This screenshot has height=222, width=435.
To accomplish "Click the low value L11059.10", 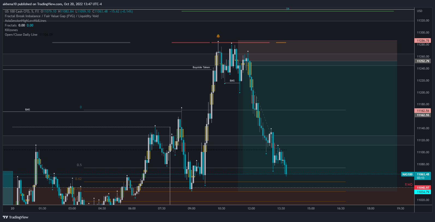I will coord(83,11).
